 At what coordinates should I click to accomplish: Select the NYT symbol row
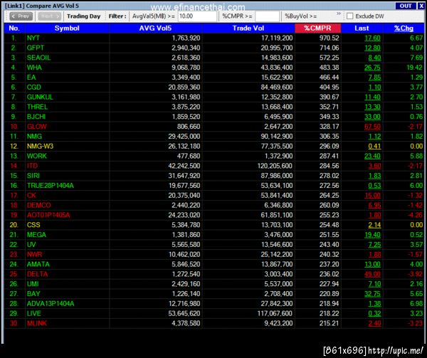coord(213,38)
